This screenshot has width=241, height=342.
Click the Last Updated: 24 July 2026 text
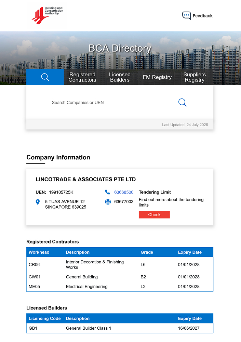click(x=185, y=125)
